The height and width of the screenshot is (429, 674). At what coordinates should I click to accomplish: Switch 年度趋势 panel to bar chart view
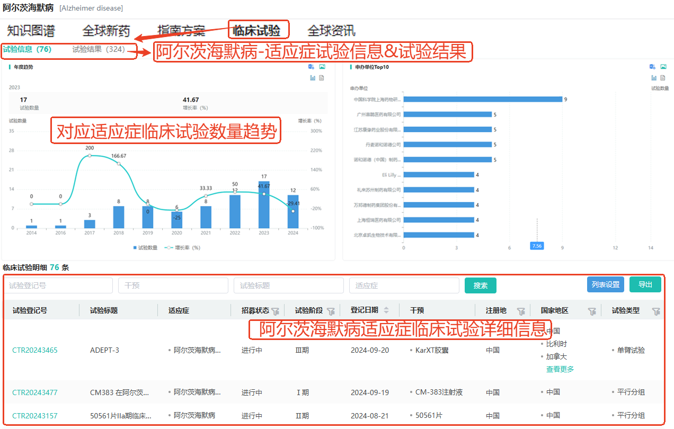click(313, 78)
